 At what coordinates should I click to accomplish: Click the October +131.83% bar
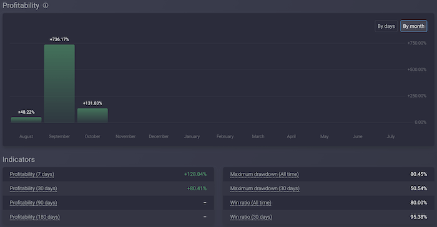point(92,115)
